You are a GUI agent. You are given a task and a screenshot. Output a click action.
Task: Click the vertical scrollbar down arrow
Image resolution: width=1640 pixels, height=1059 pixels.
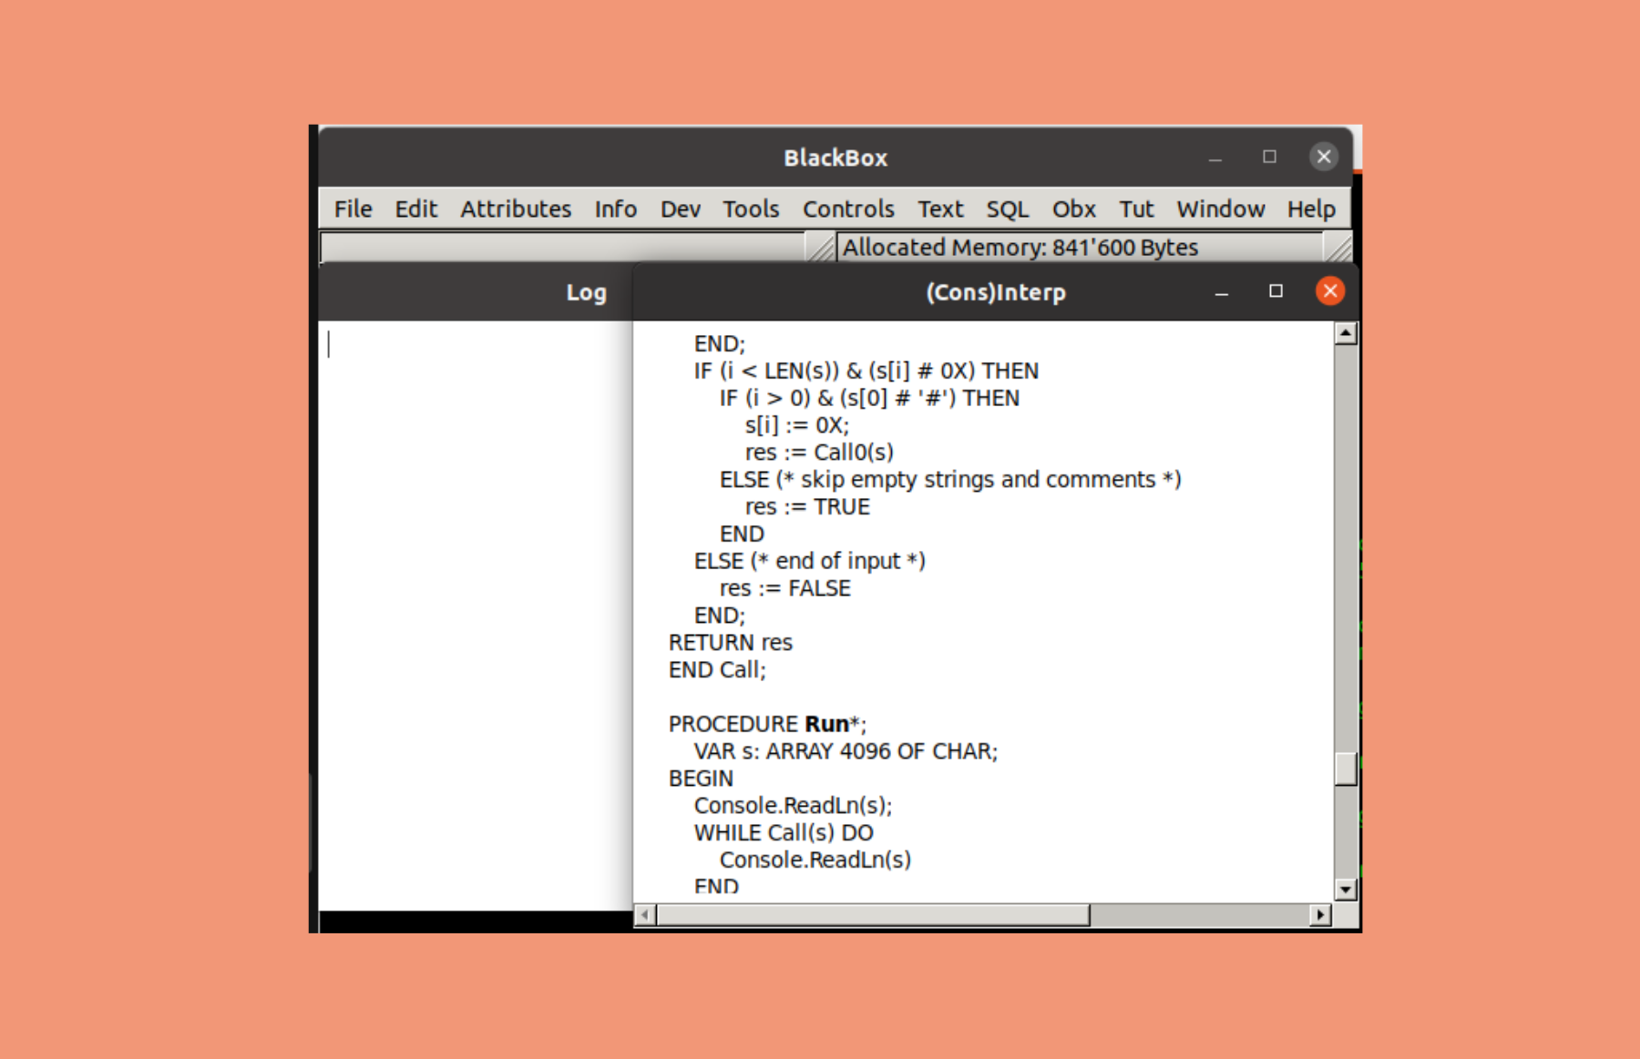click(1346, 889)
